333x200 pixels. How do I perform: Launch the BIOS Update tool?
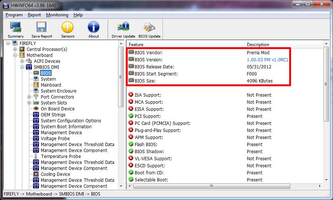click(x=149, y=30)
